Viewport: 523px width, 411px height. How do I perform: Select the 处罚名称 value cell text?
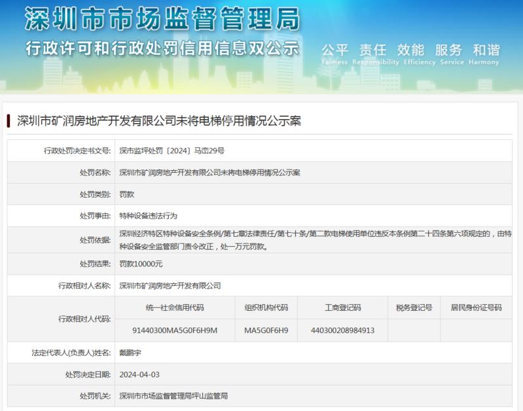click(210, 173)
